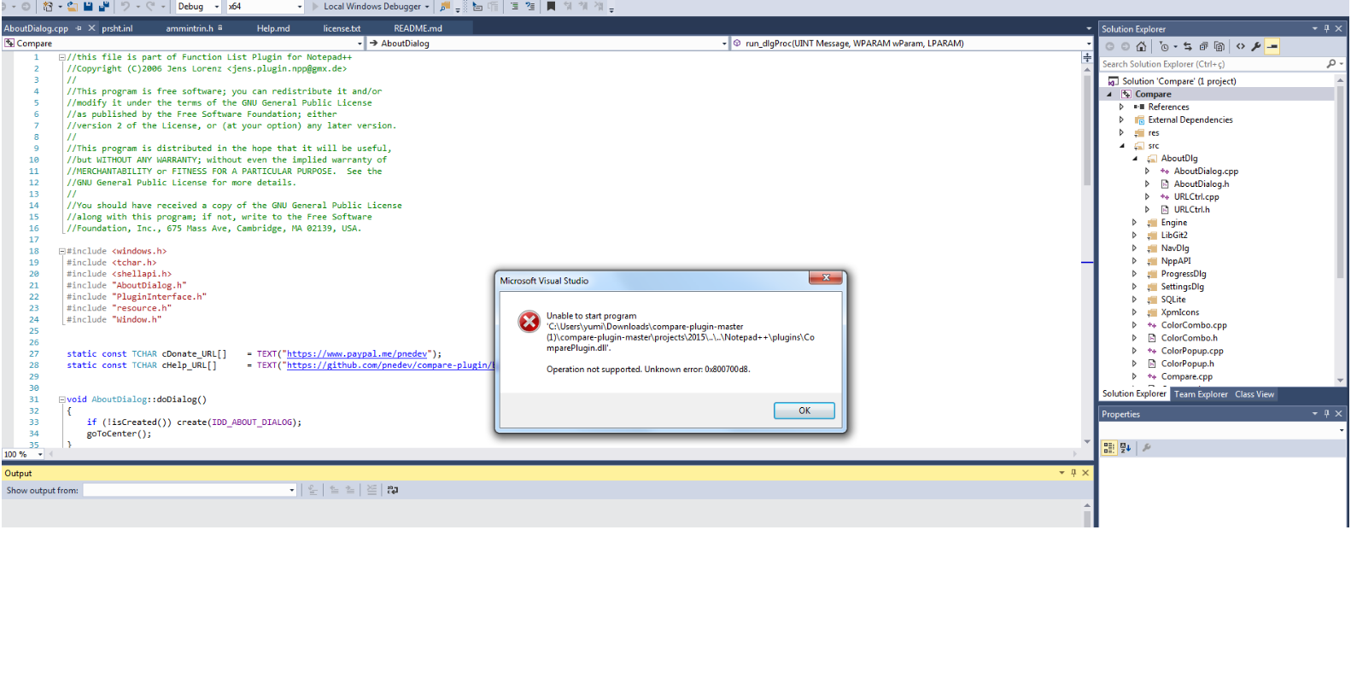This screenshot has height=693, width=1351.
Task: Click Property Pages wrench in Properties panel
Action: pos(1146,447)
